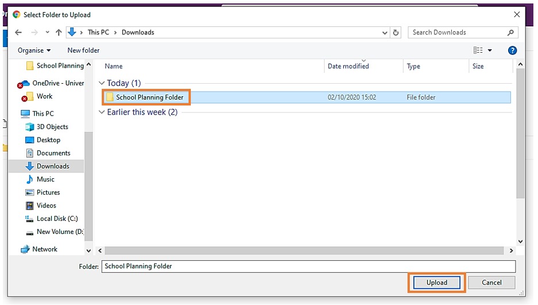The width and height of the screenshot is (538, 305).
Task: Open the Organise menu
Action: (34, 50)
